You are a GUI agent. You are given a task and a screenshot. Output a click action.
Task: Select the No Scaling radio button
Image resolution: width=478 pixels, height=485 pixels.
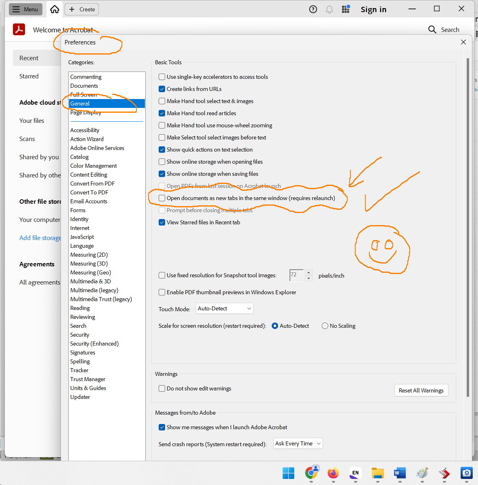click(325, 326)
